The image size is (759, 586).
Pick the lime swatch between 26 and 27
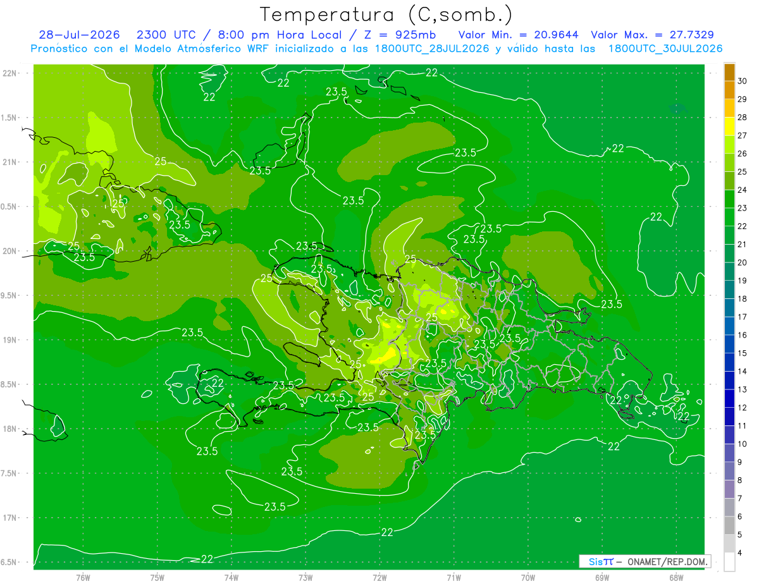[729, 144]
